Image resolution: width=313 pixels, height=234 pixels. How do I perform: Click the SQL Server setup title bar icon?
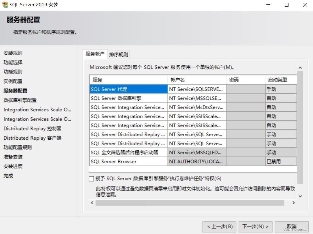5,4
